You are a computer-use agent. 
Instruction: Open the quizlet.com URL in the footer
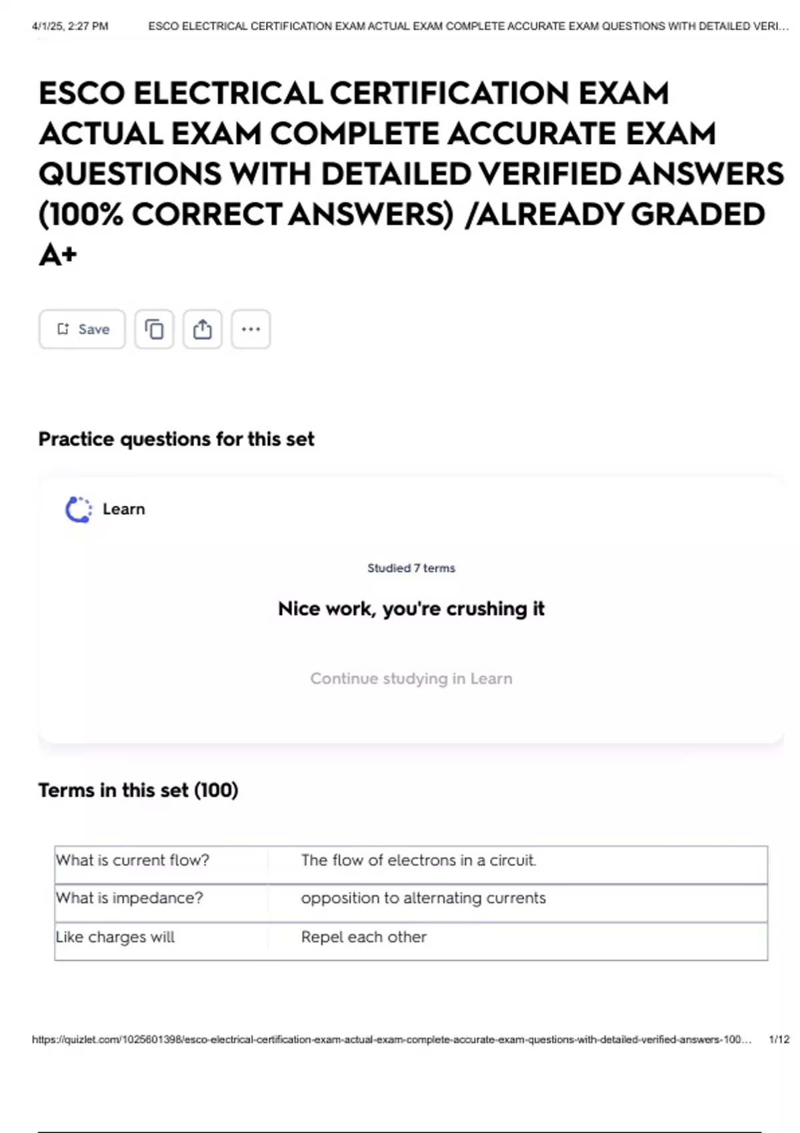[391, 1040]
